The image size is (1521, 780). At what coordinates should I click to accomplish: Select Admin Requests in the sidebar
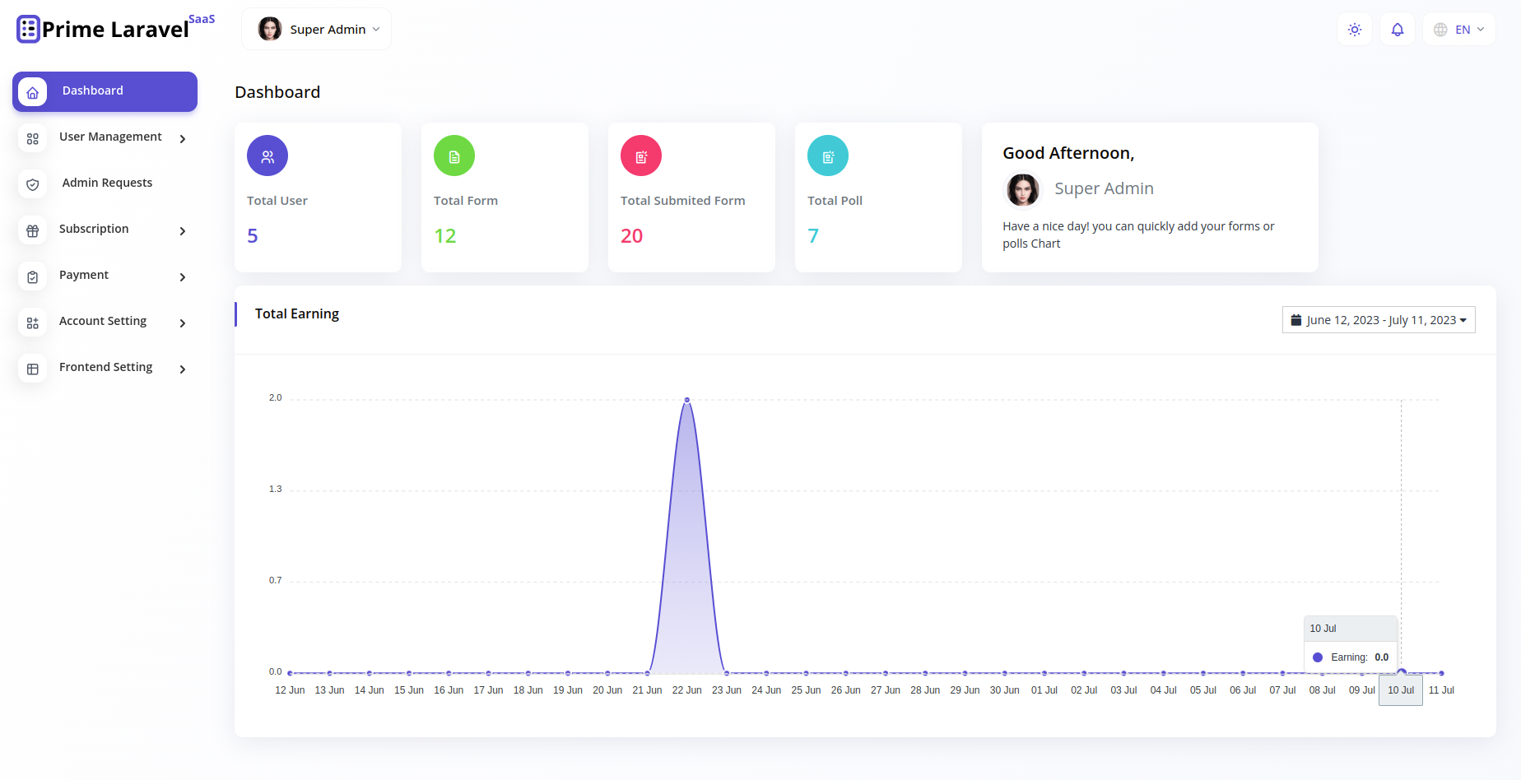pos(107,183)
